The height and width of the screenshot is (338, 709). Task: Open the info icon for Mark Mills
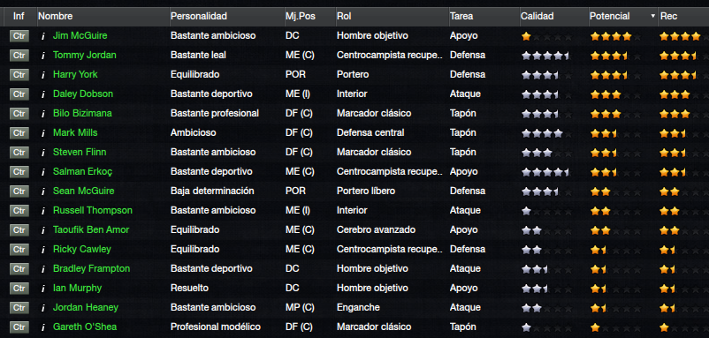coord(43,133)
